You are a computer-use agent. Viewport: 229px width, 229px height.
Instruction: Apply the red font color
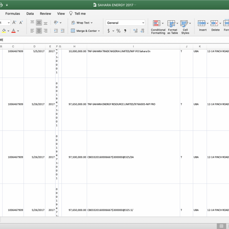13,31
